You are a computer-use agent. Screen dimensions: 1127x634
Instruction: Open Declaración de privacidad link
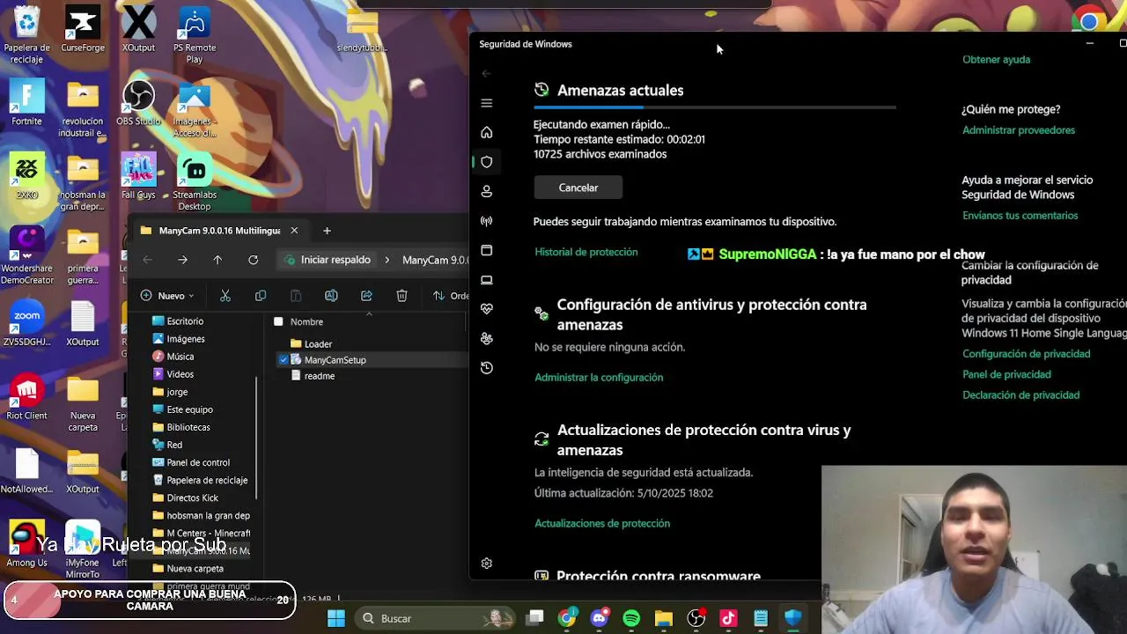pos(1020,395)
